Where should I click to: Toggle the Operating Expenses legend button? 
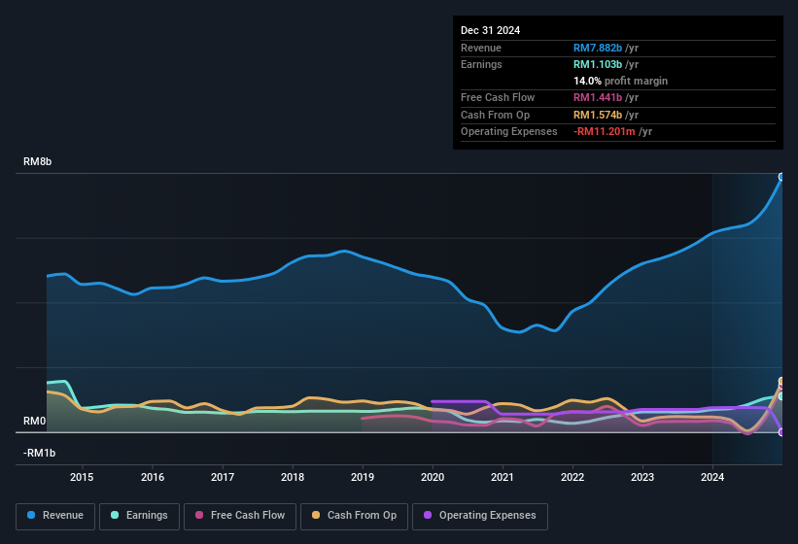click(479, 516)
